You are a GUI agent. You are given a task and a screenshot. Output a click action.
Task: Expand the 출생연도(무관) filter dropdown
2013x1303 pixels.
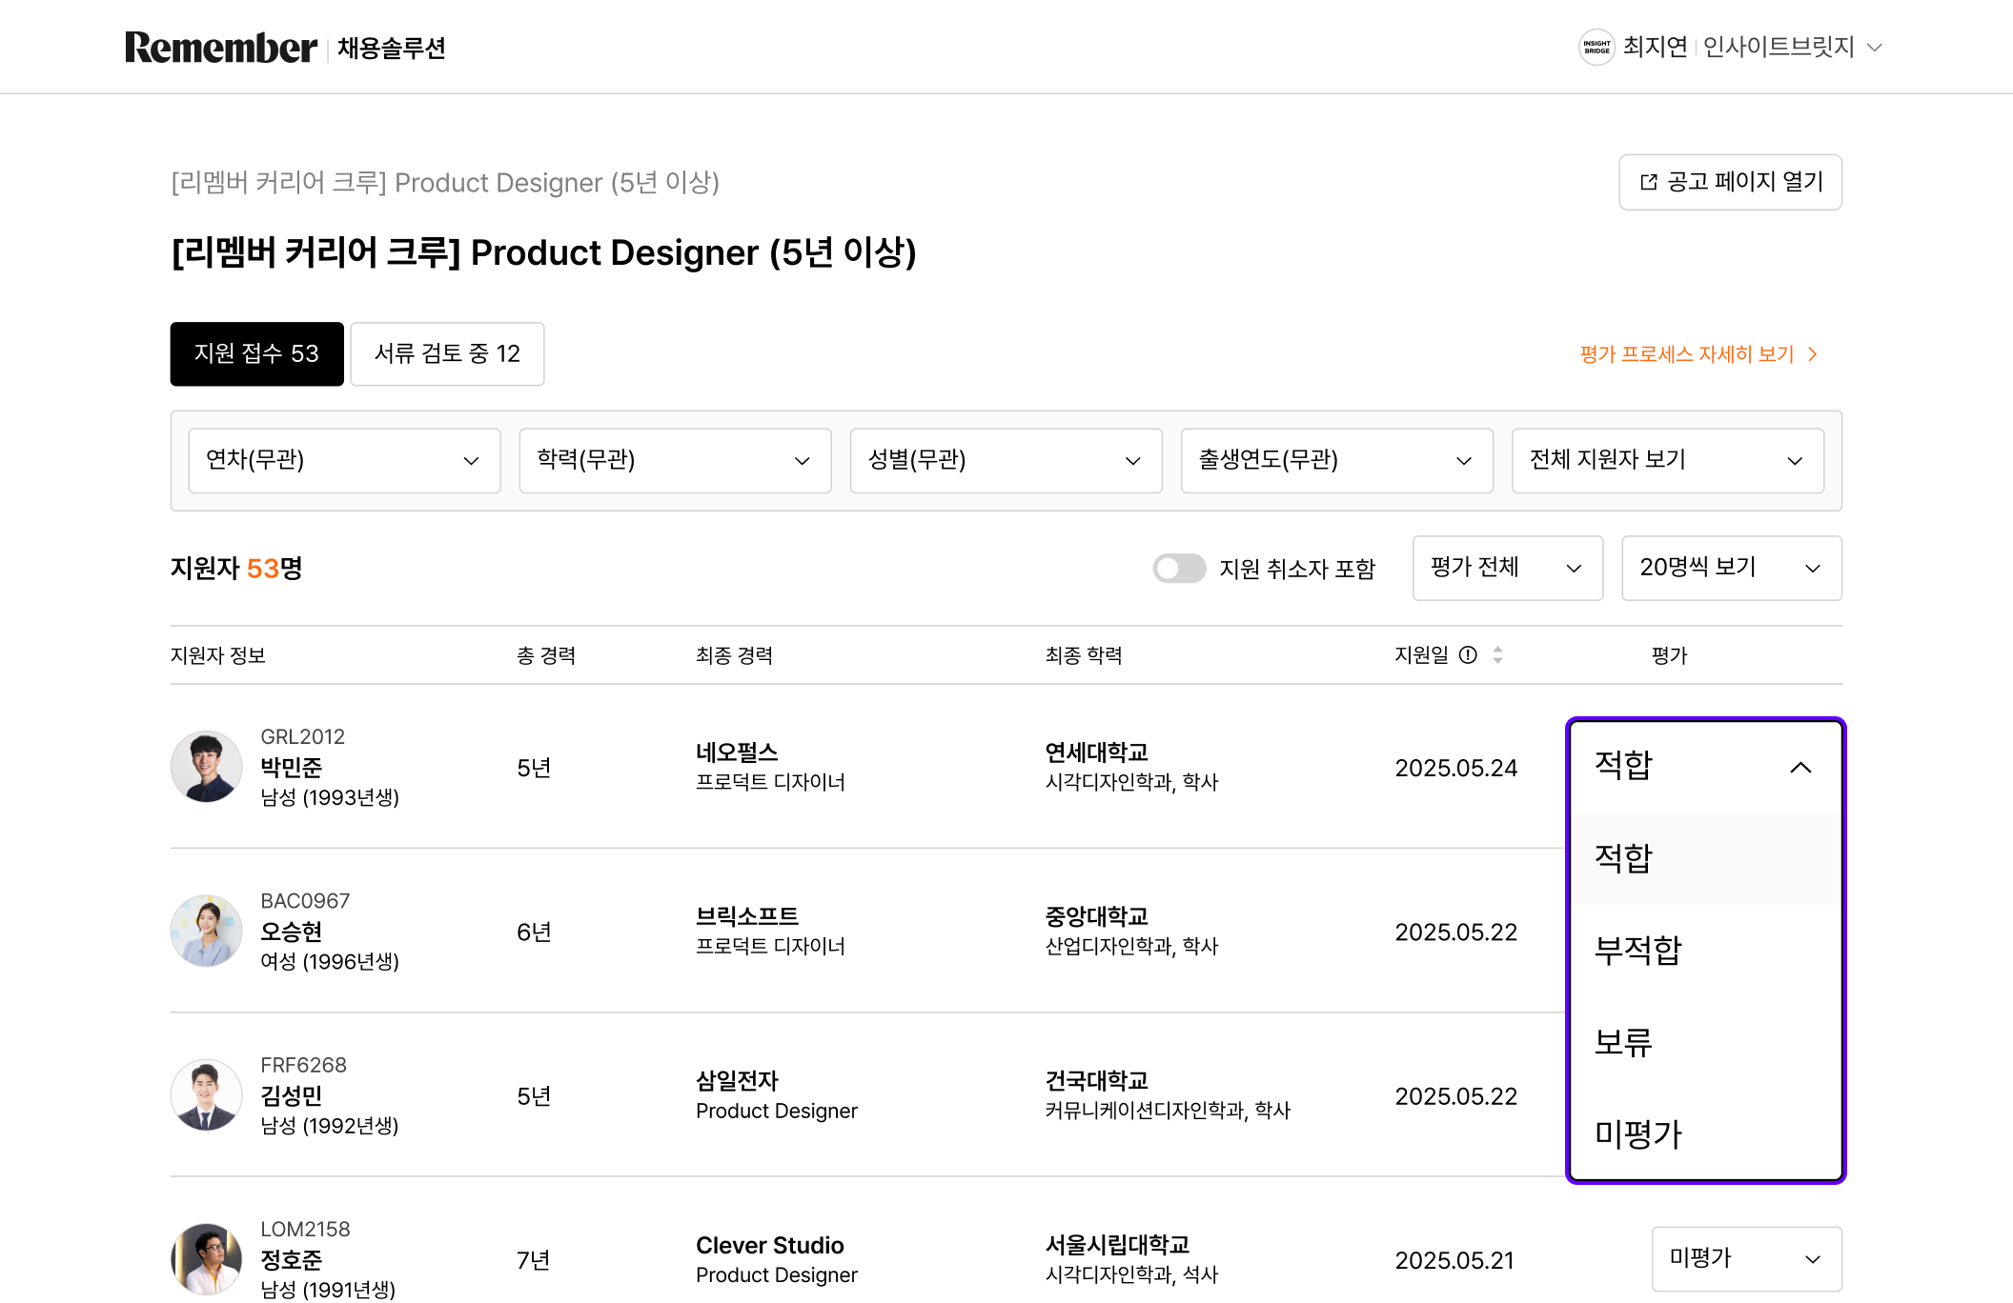[1336, 460]
